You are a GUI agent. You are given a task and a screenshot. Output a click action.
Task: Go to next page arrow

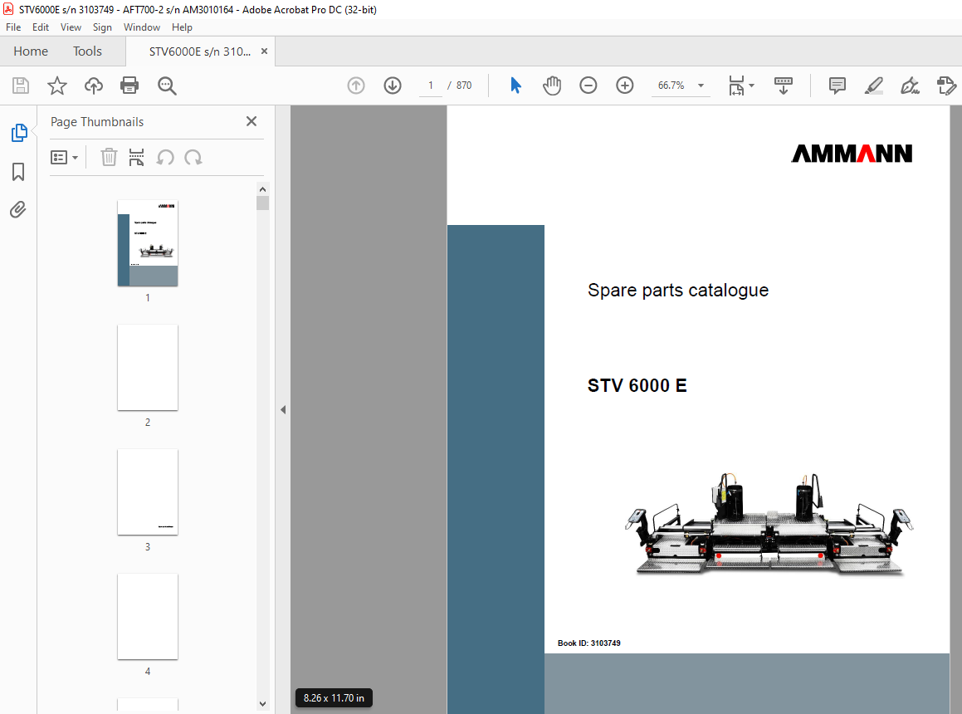393,86
